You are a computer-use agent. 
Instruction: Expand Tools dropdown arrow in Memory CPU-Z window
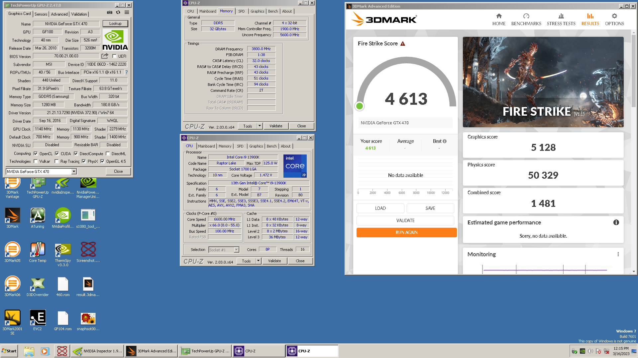[x=260, y=126]
